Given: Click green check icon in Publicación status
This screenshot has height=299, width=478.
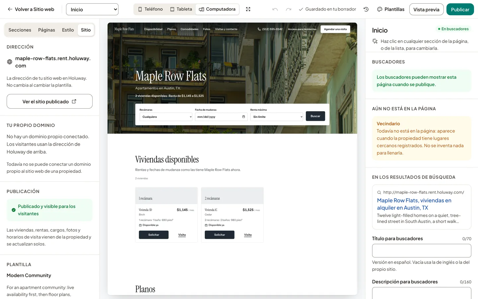Looking at the screenshot, I should pos(14,210).
